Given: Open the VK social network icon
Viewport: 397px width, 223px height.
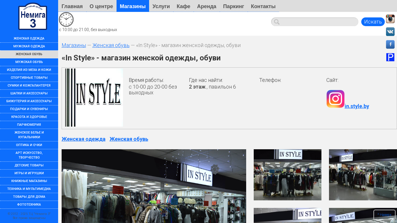Looking at the screenshot, I should click(390, 32).
